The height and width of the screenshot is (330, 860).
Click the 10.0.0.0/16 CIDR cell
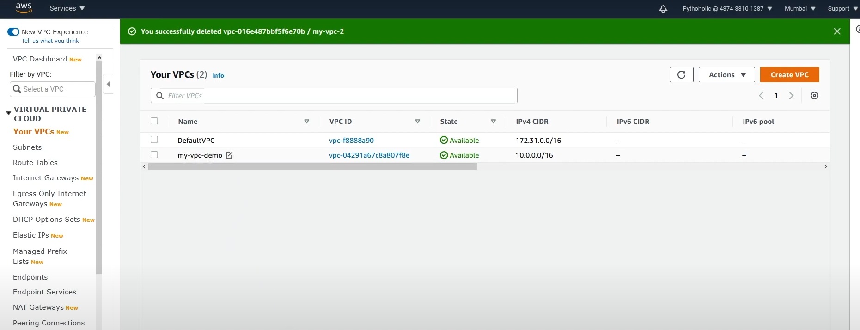click(x=534, y=155)
